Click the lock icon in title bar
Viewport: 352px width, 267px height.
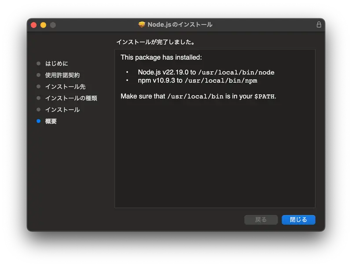pos(319,25)
